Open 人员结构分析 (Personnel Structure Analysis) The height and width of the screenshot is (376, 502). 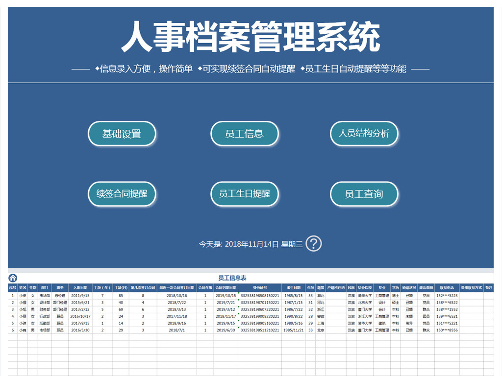click(364, 133)
